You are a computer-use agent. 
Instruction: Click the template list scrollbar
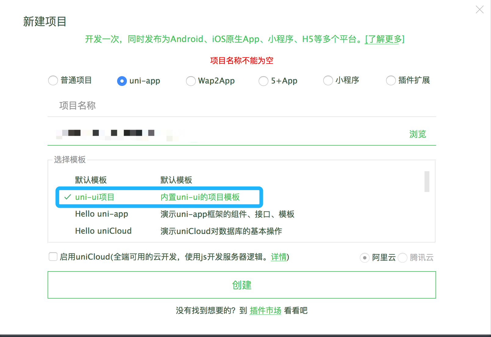pos(427,182)
